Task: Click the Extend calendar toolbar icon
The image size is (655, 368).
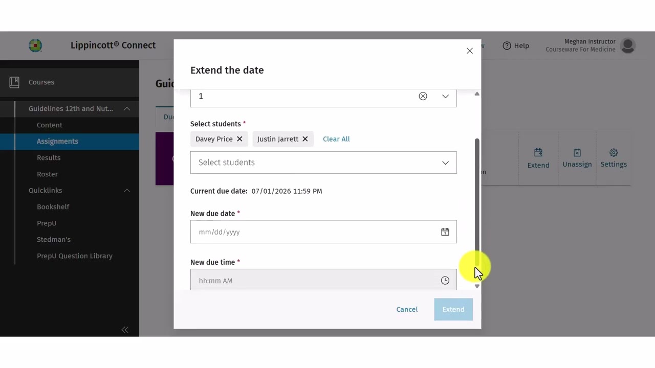Action: pyautogui.click(x=538, y=152)
